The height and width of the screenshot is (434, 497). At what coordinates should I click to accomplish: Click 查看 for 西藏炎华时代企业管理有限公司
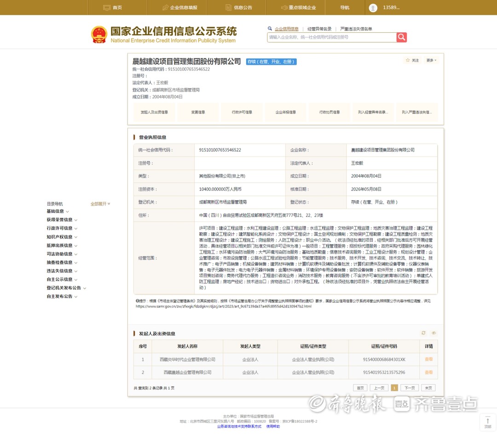(428, 359)
